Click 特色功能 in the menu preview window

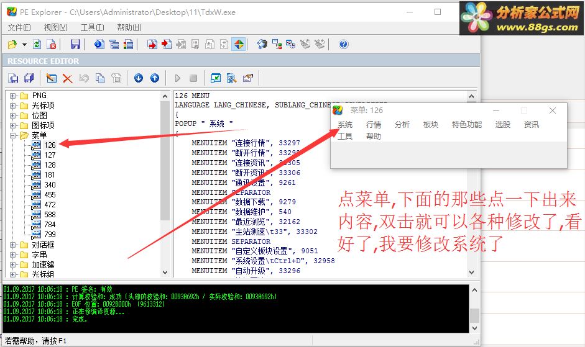(x=467, y=125)
